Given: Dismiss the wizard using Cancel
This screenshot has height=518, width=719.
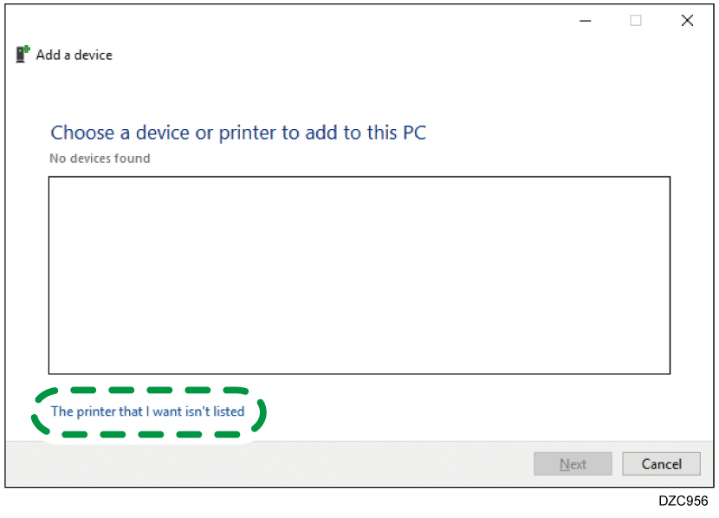Looking at the screenshot, I should (x=661, y=464).
